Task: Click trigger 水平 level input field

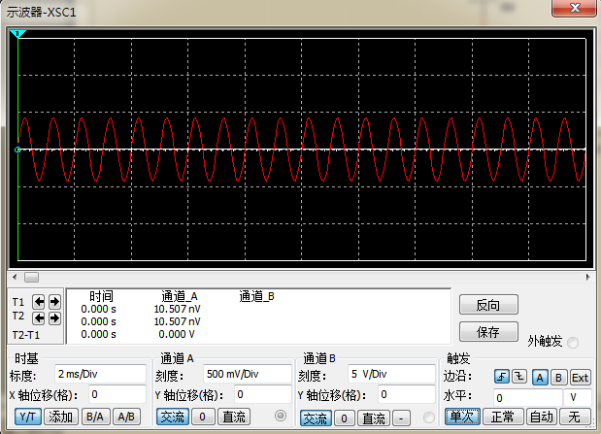Action: pyautogui.click(x=528, y=397)
